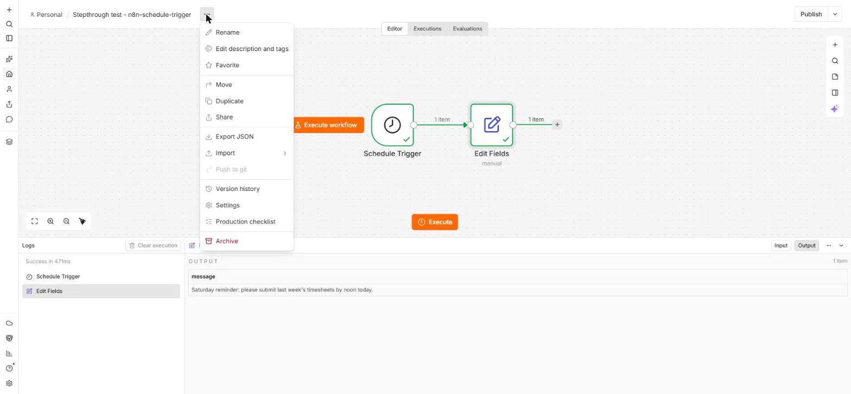Click the cloud icon in left sidebar
Image resolution: width=851 pixels, height=394 pixels.
point(9,323)
